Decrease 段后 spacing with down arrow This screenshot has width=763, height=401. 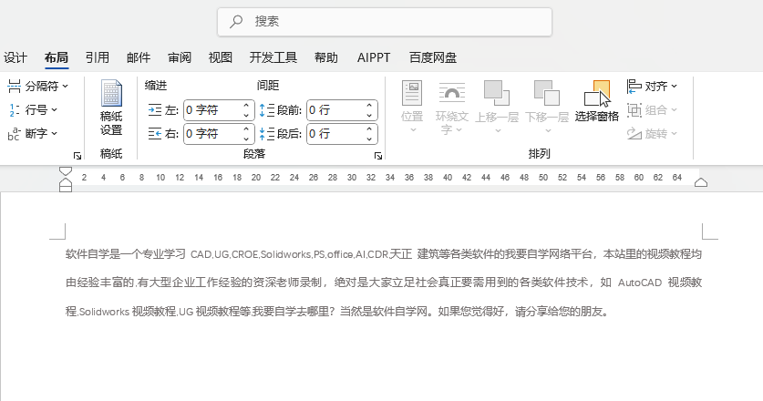coord(369,139)
